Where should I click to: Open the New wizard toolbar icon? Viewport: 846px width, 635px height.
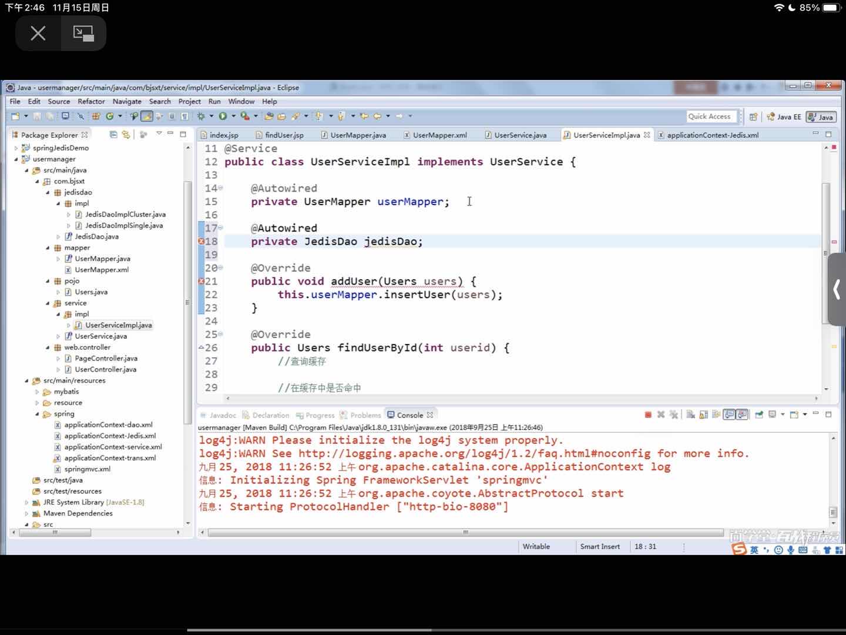[x=15, y=116]
